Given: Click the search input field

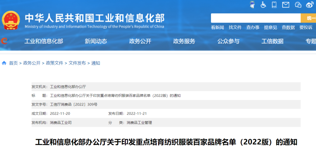Looking at the screenshot, I should click(256, 18).
